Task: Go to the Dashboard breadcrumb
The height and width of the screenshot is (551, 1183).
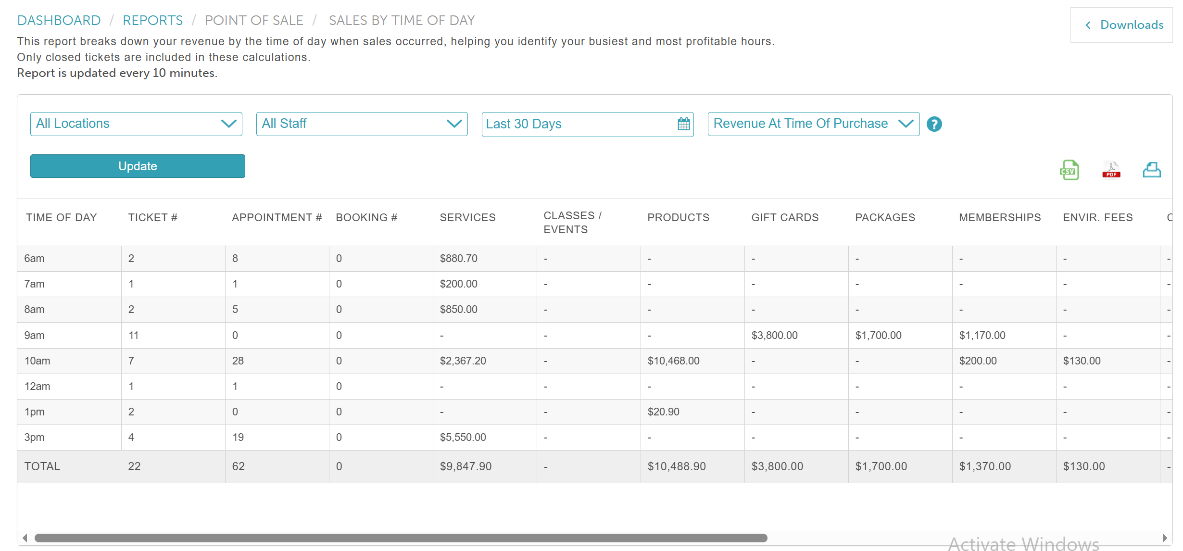Action: [x=59, y=20]
